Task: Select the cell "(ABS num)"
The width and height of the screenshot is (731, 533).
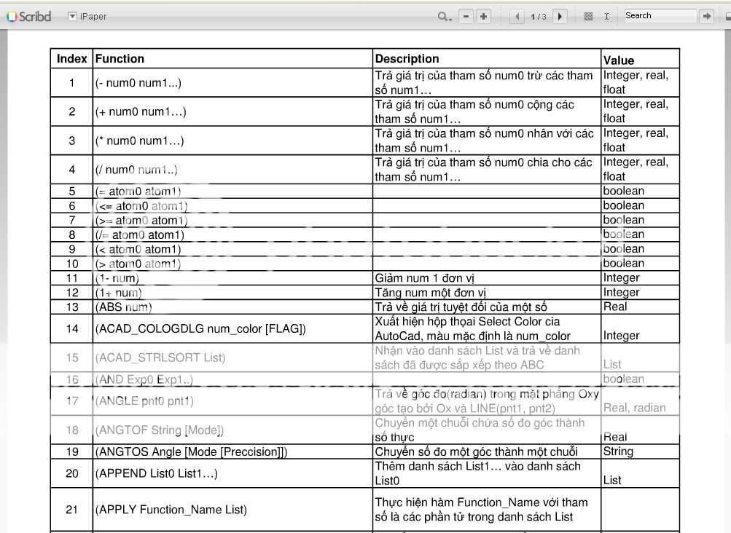Action: pos(232,307)
